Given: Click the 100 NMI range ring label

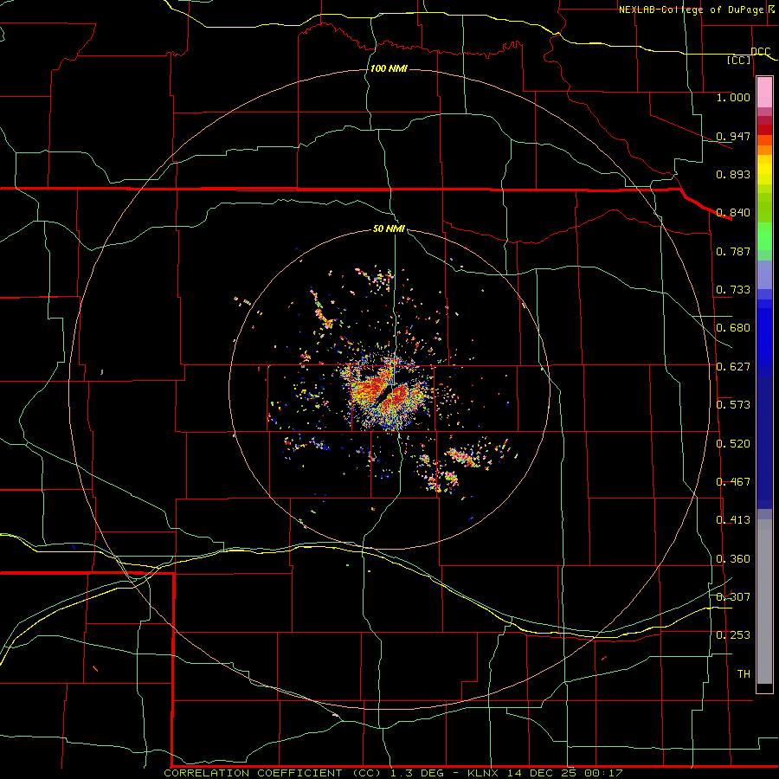Looking at the screenshot, I should [x=389, y=68].
